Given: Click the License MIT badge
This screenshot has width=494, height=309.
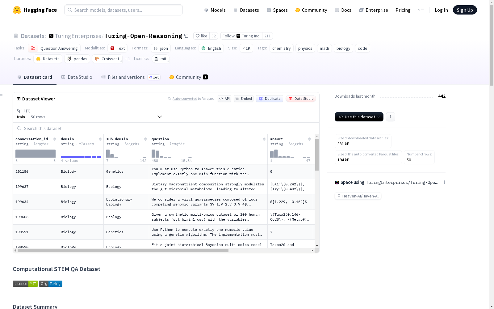Looking at the screenshot, I should pos(25,284).
